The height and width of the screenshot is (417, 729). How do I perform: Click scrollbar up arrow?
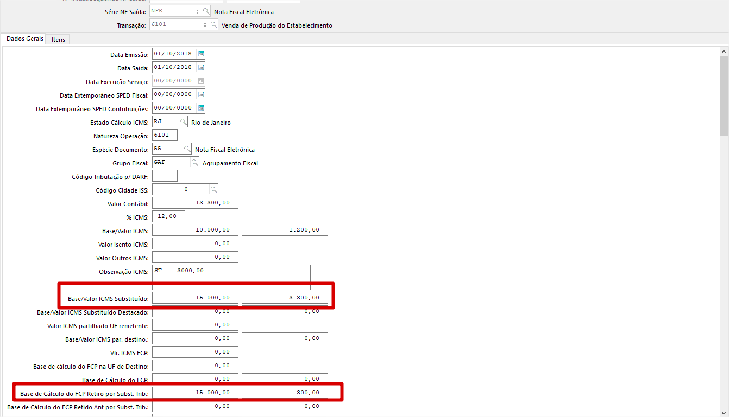(x=724, y=52)
